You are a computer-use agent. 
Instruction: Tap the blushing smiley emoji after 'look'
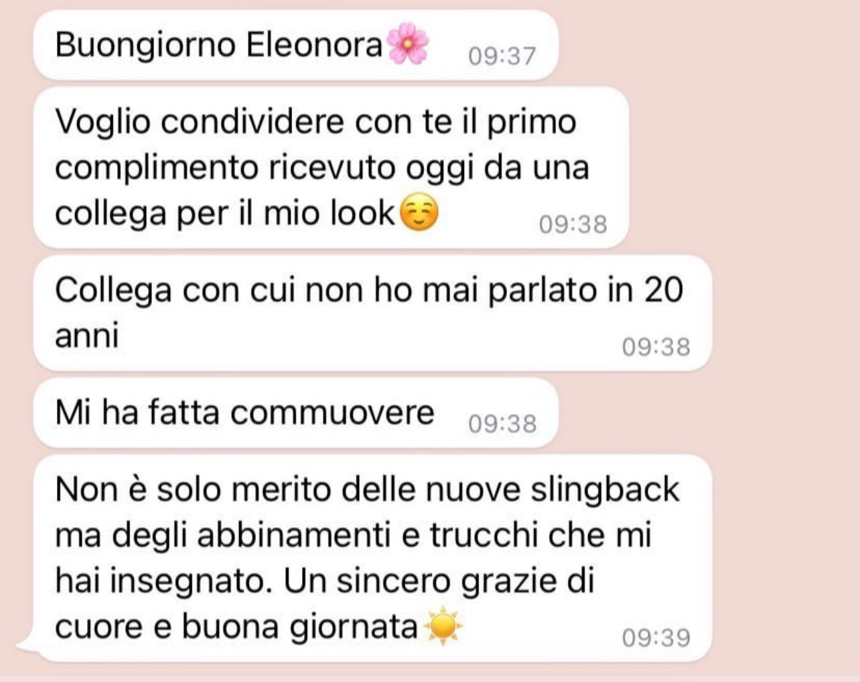(419, 213)
